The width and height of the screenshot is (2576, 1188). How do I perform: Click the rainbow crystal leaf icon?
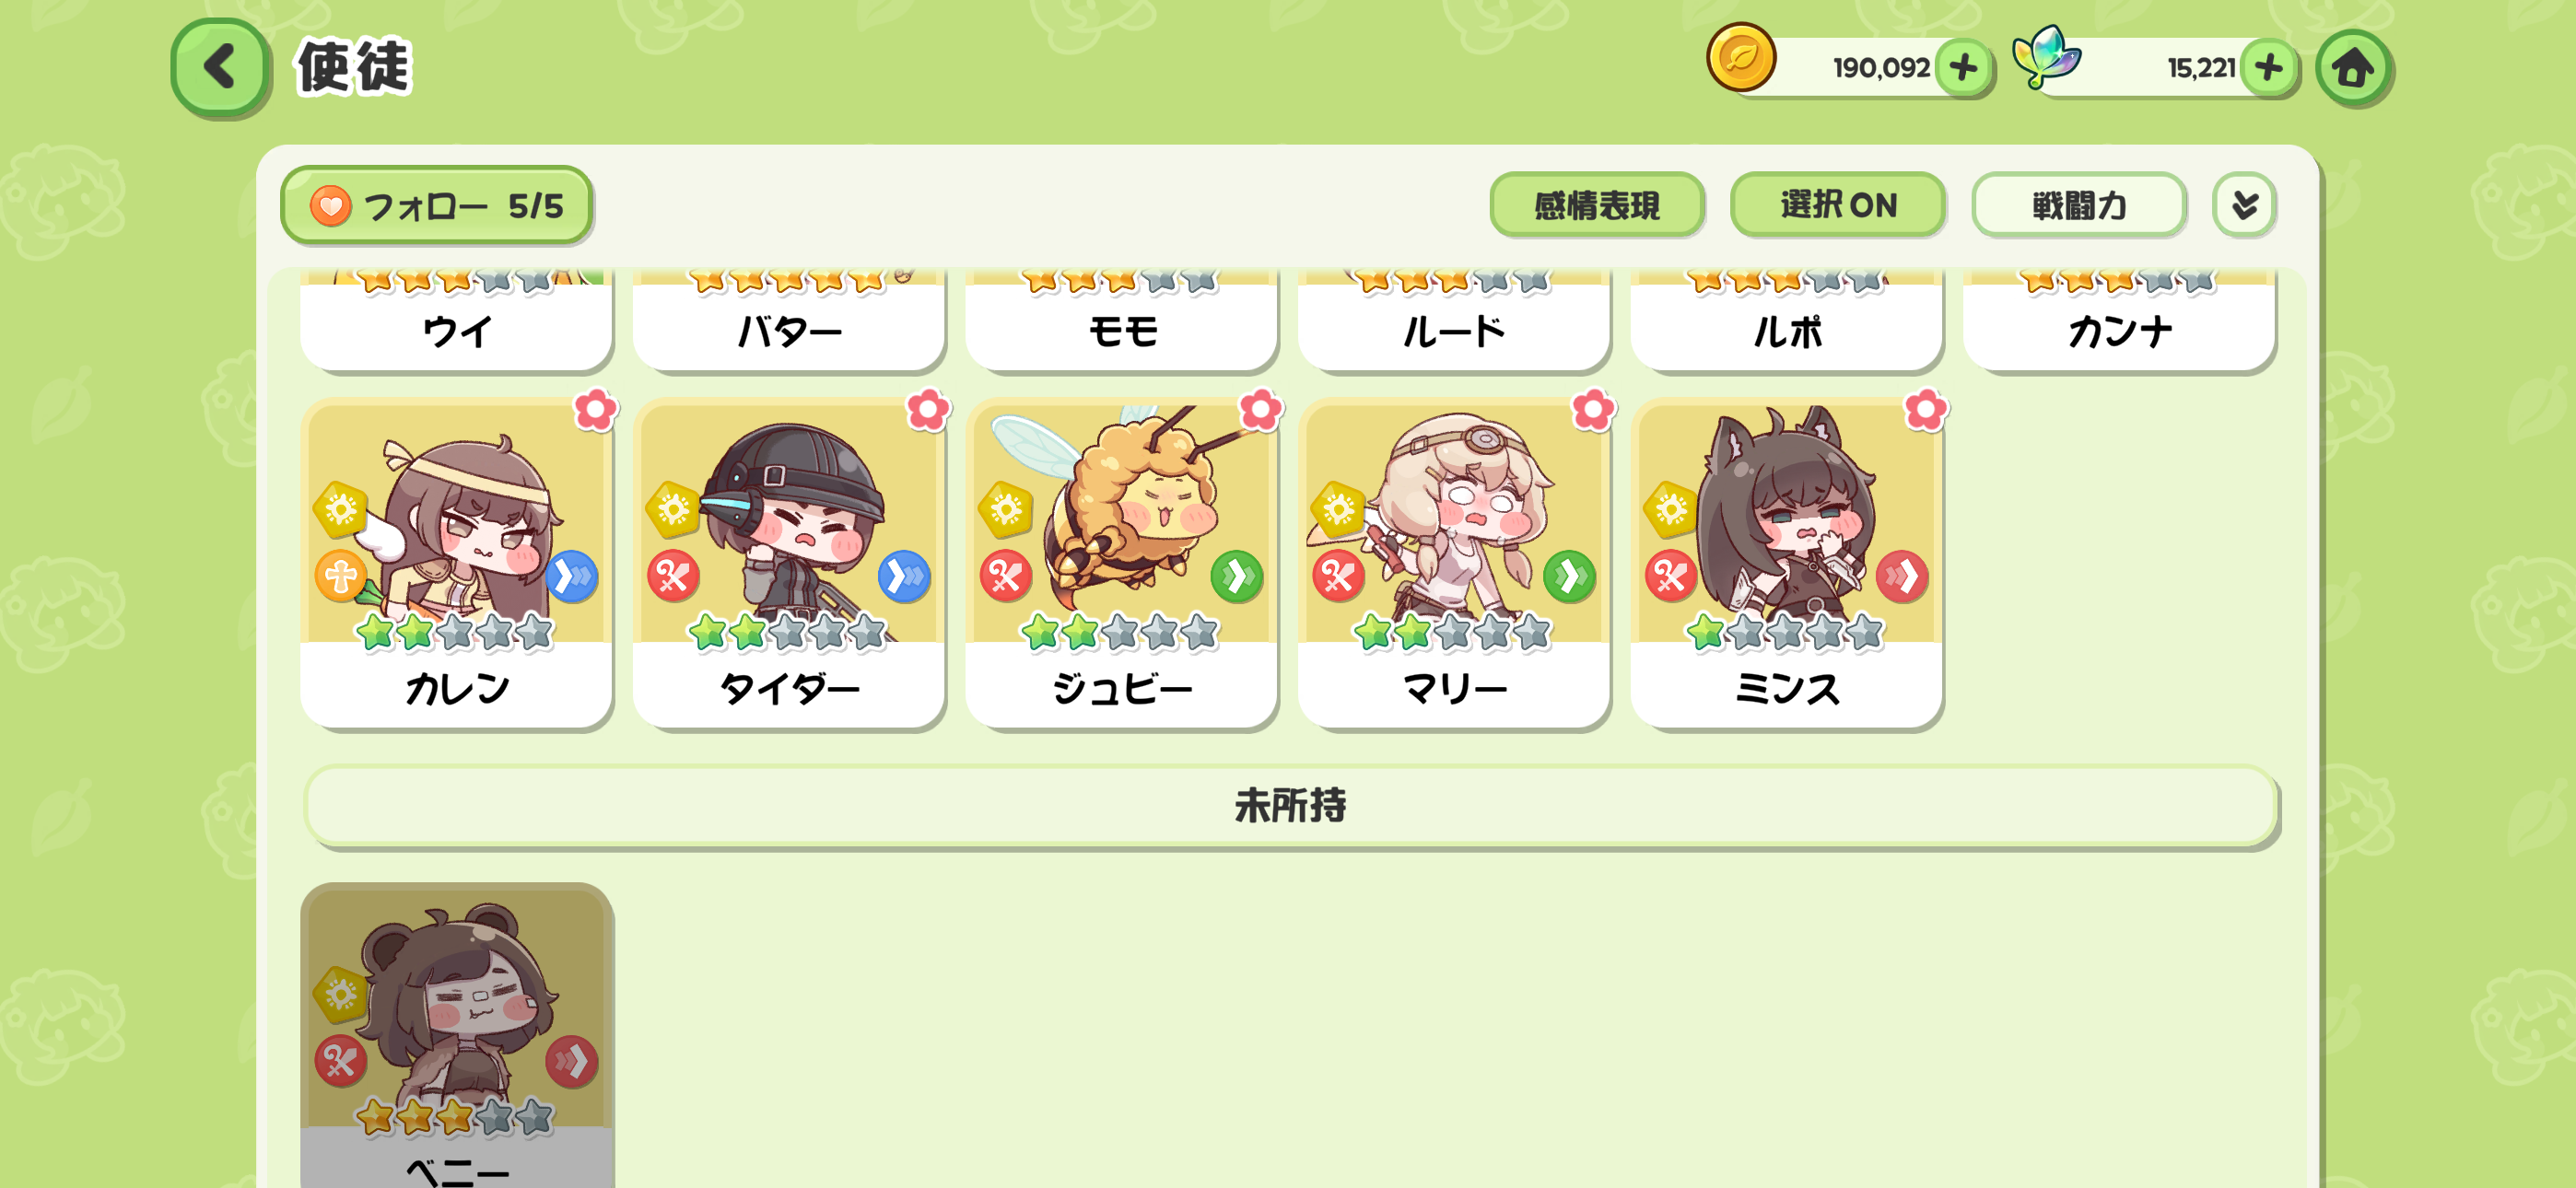2046,57
